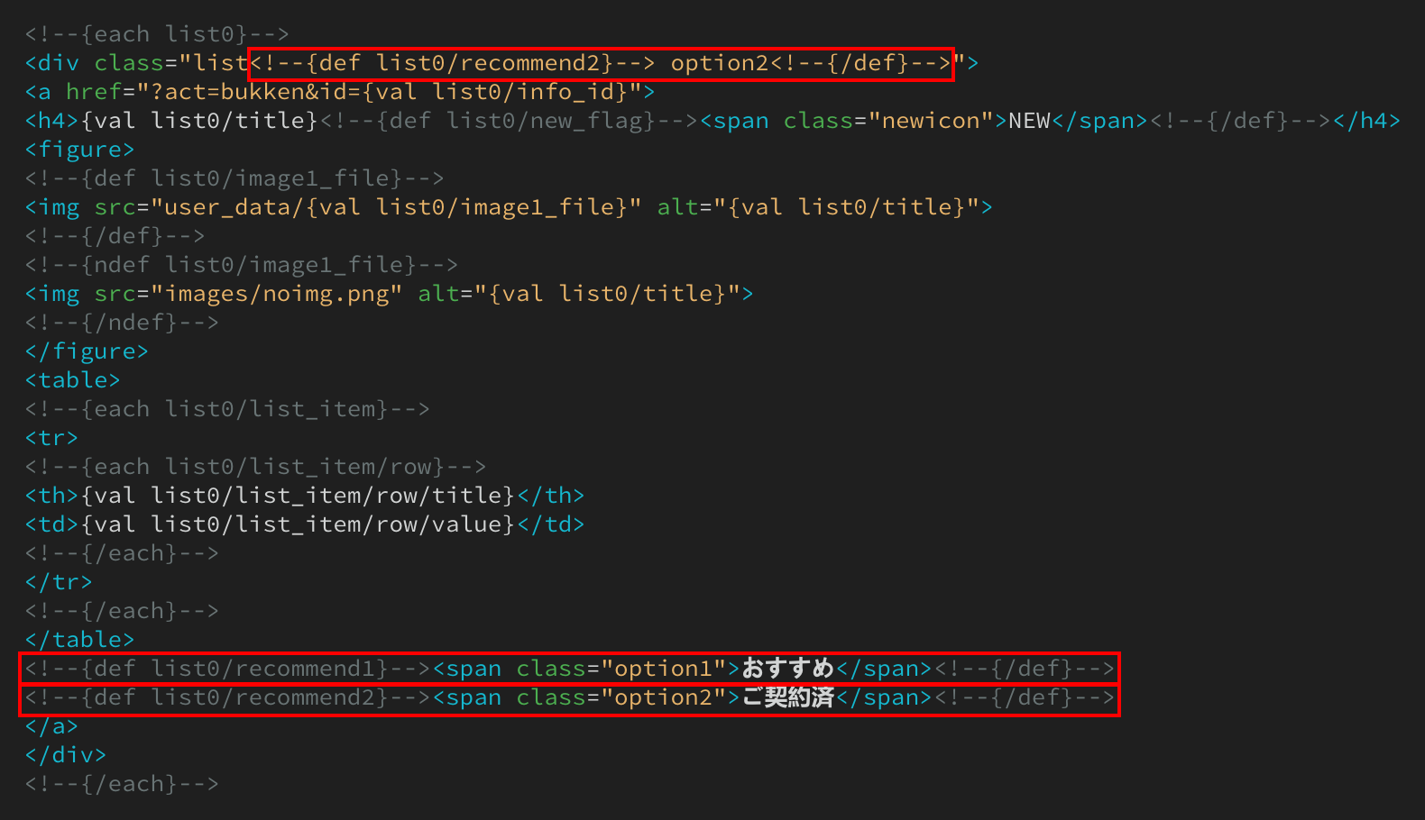Click the opening figure tag

pyautogui.click(x=79, y=150)
